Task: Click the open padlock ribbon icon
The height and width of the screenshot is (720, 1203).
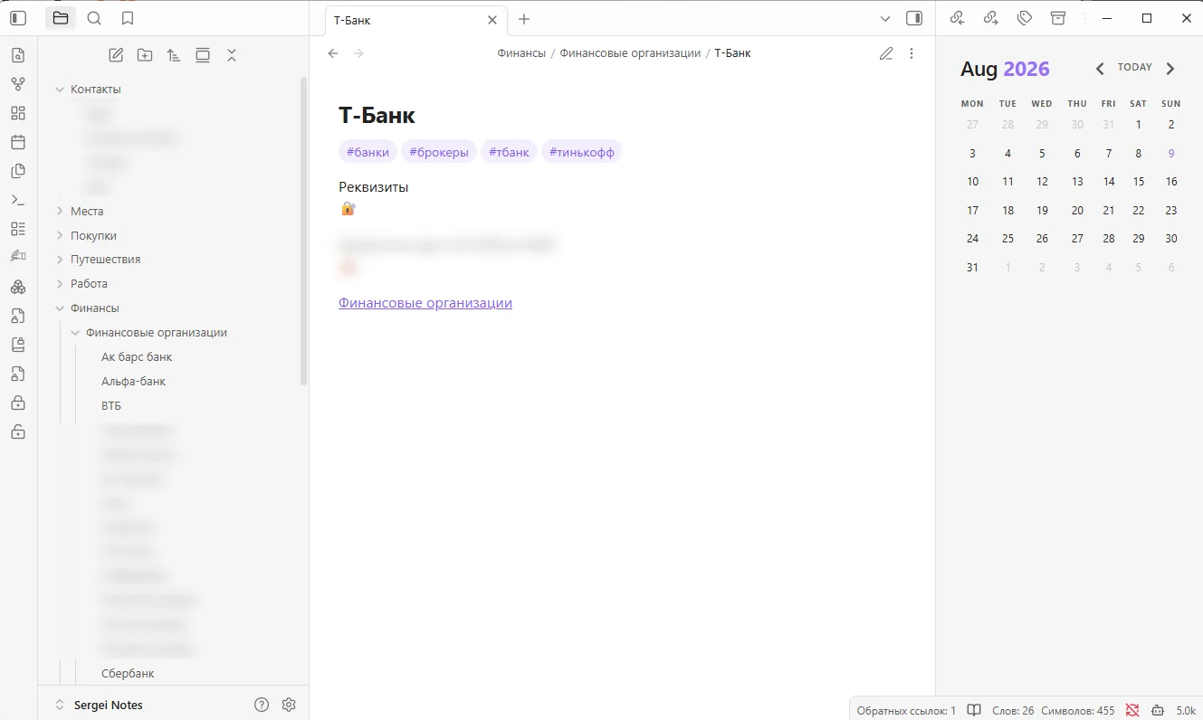Action: 18,431
